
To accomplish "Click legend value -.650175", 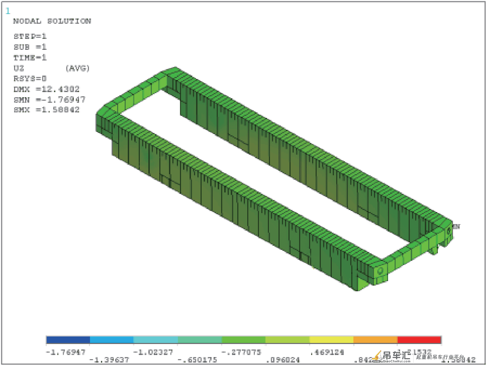I will tap(197, 360).
